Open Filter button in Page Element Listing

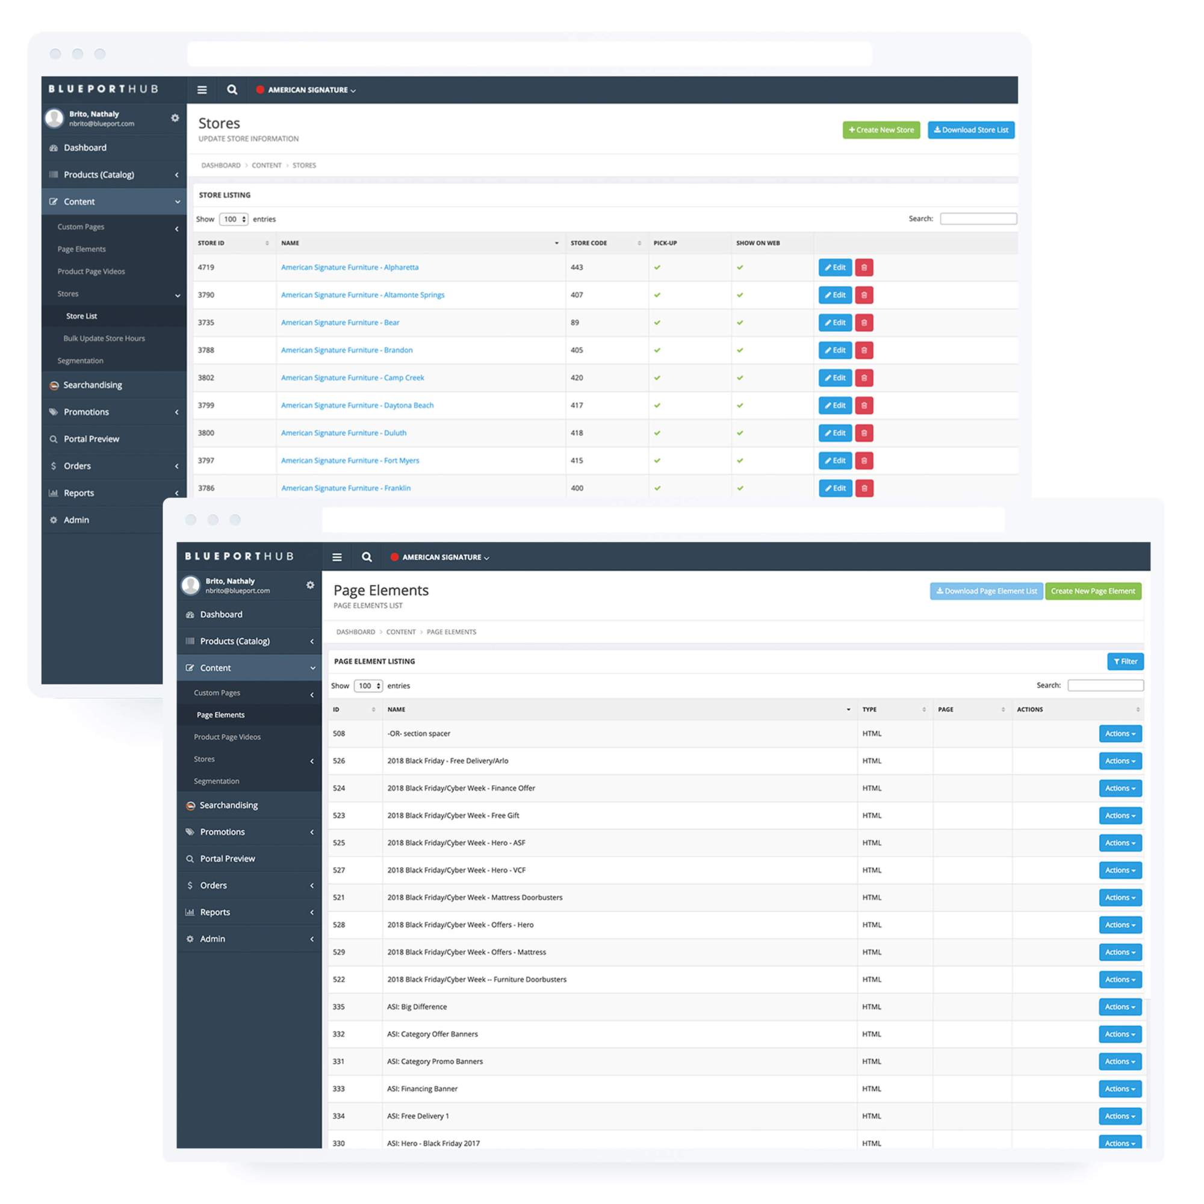[x=1126, y=661]
